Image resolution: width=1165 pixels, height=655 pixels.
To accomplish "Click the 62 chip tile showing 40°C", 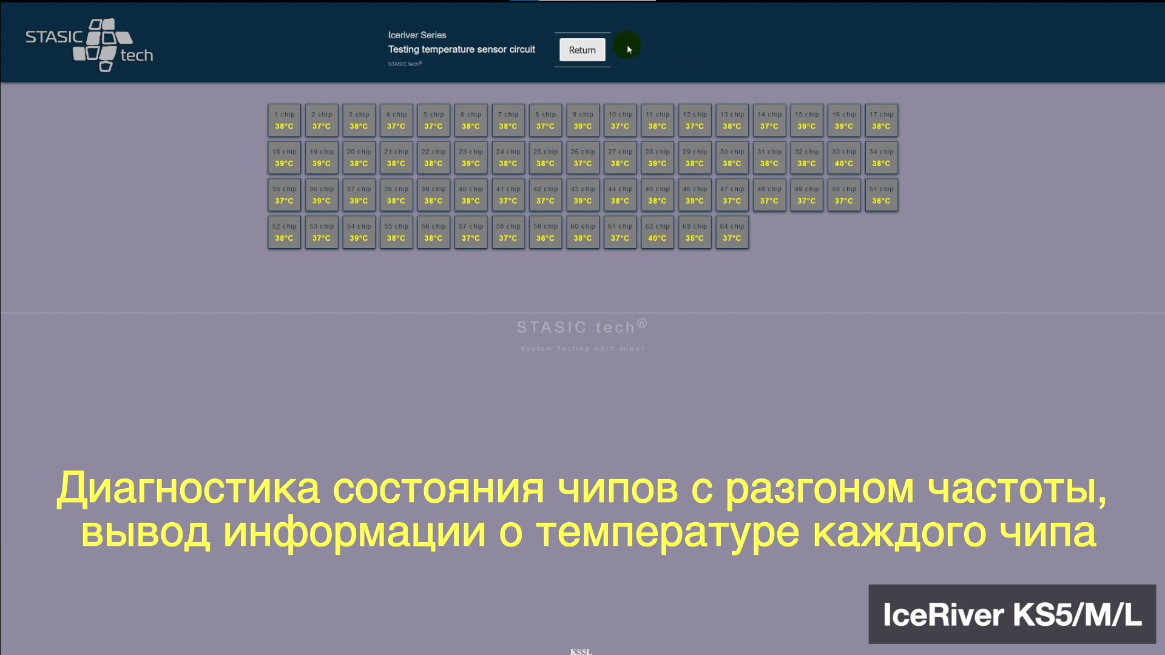I will coord(657,232).
